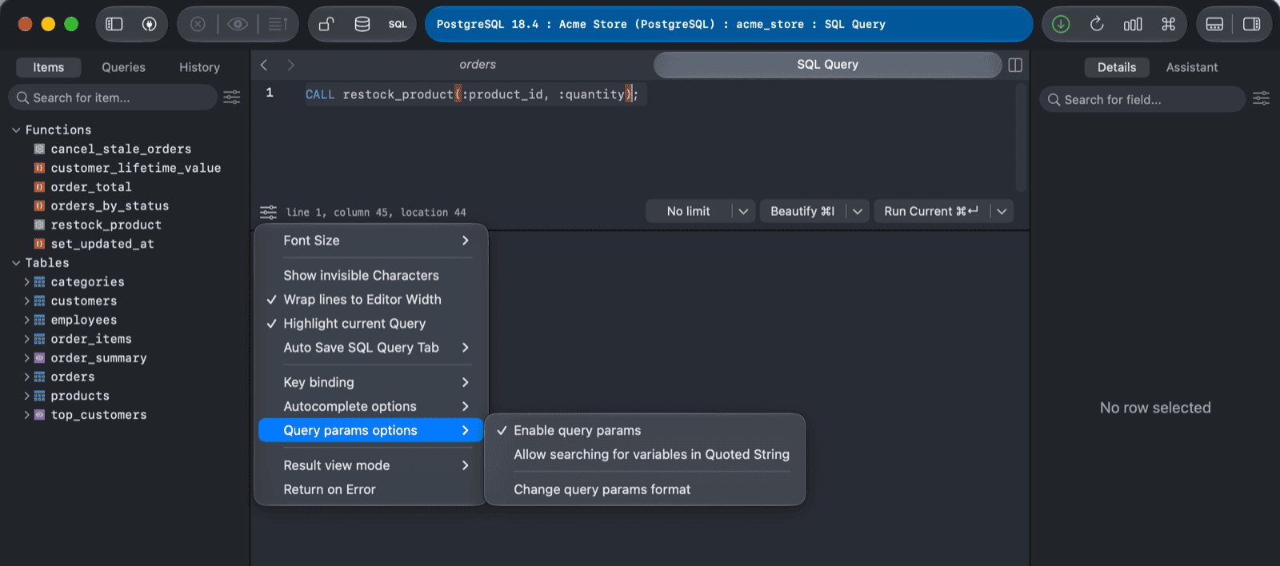Open the Key binding submenu
1280x566 pixels.
pos(370,382)
